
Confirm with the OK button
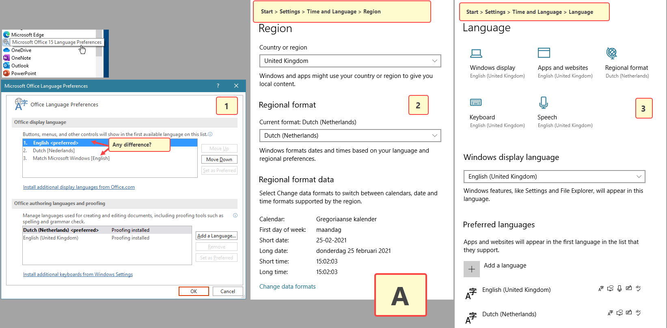(x=194, y=291)
